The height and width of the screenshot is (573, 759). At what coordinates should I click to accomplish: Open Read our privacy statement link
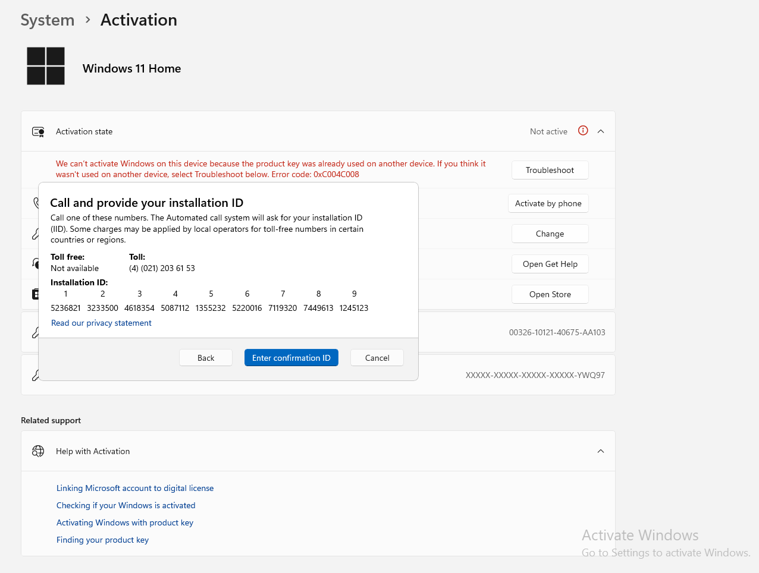[101, 323]
